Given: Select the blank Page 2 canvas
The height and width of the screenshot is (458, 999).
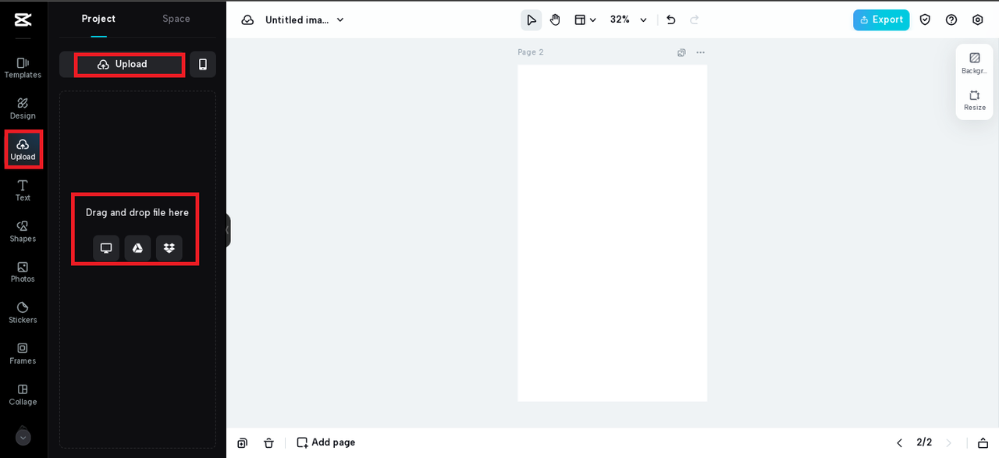Looking at the screenshot, I should point(612,233).
